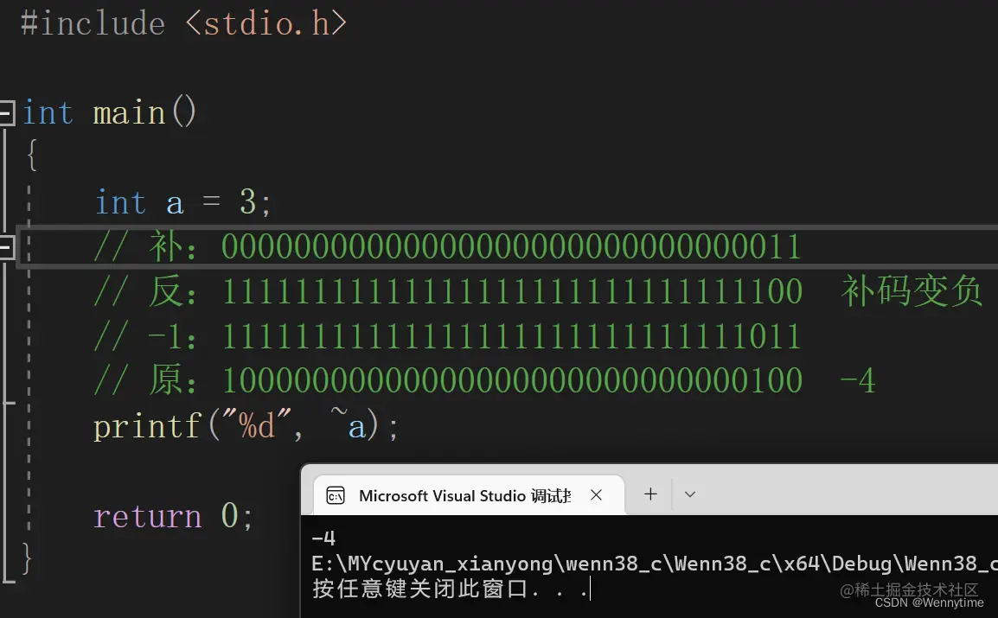Click the 'return 0;' line

click(x=173, y=515)
